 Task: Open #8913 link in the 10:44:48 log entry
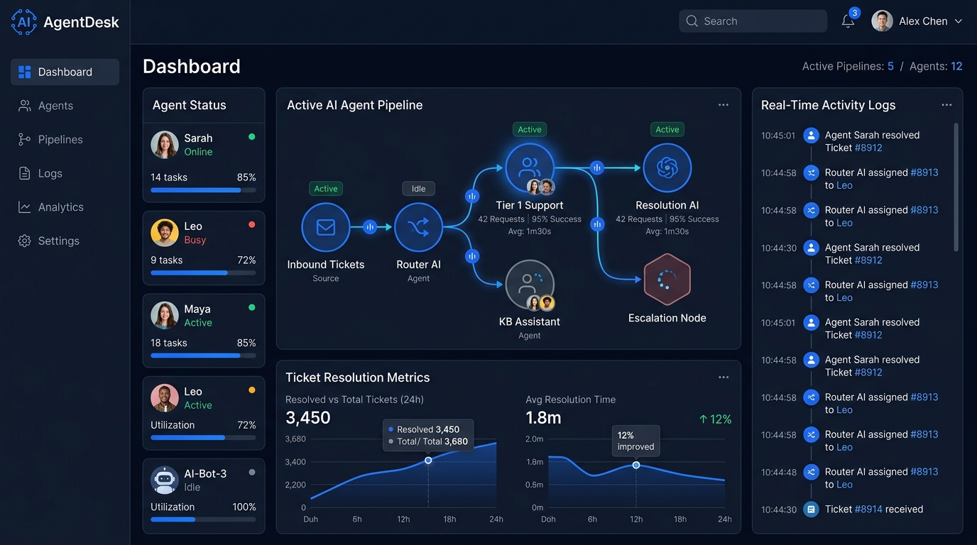point(924,472)
